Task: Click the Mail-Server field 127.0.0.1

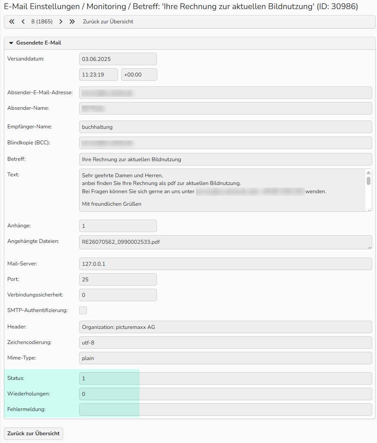Action: point(226,264)
